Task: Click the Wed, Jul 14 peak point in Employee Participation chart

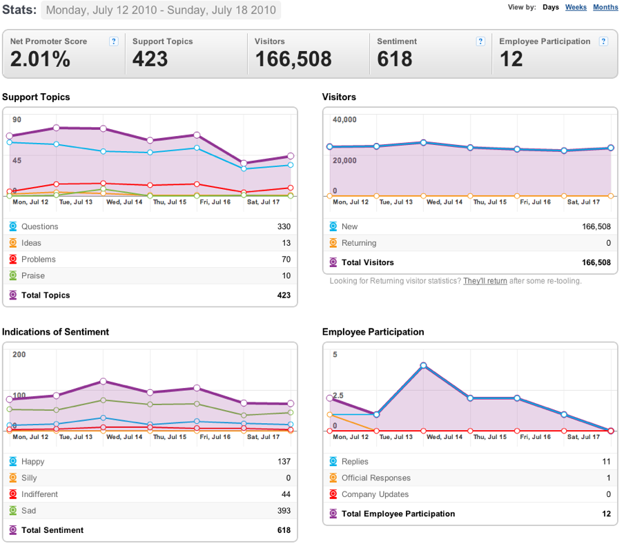Action: [x=424, y=365]
